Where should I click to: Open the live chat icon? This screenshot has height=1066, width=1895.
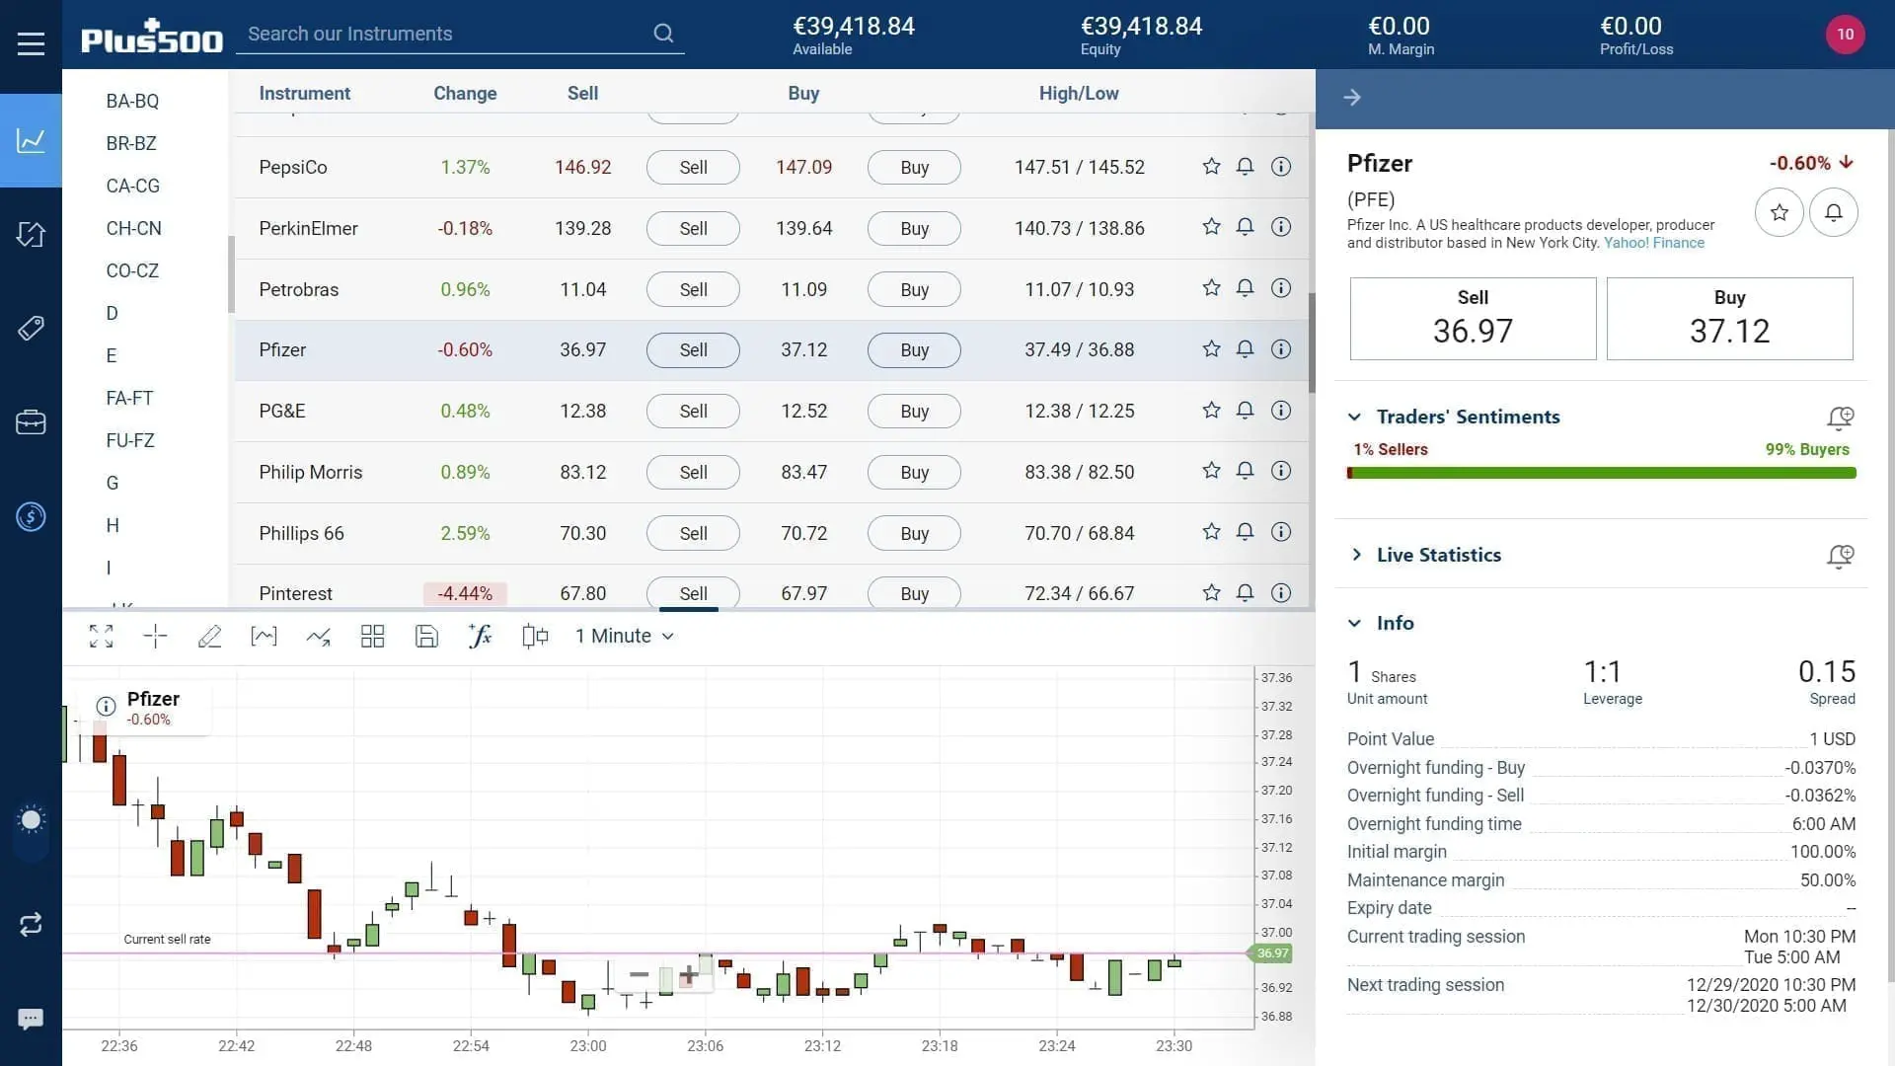[31, 1019]
